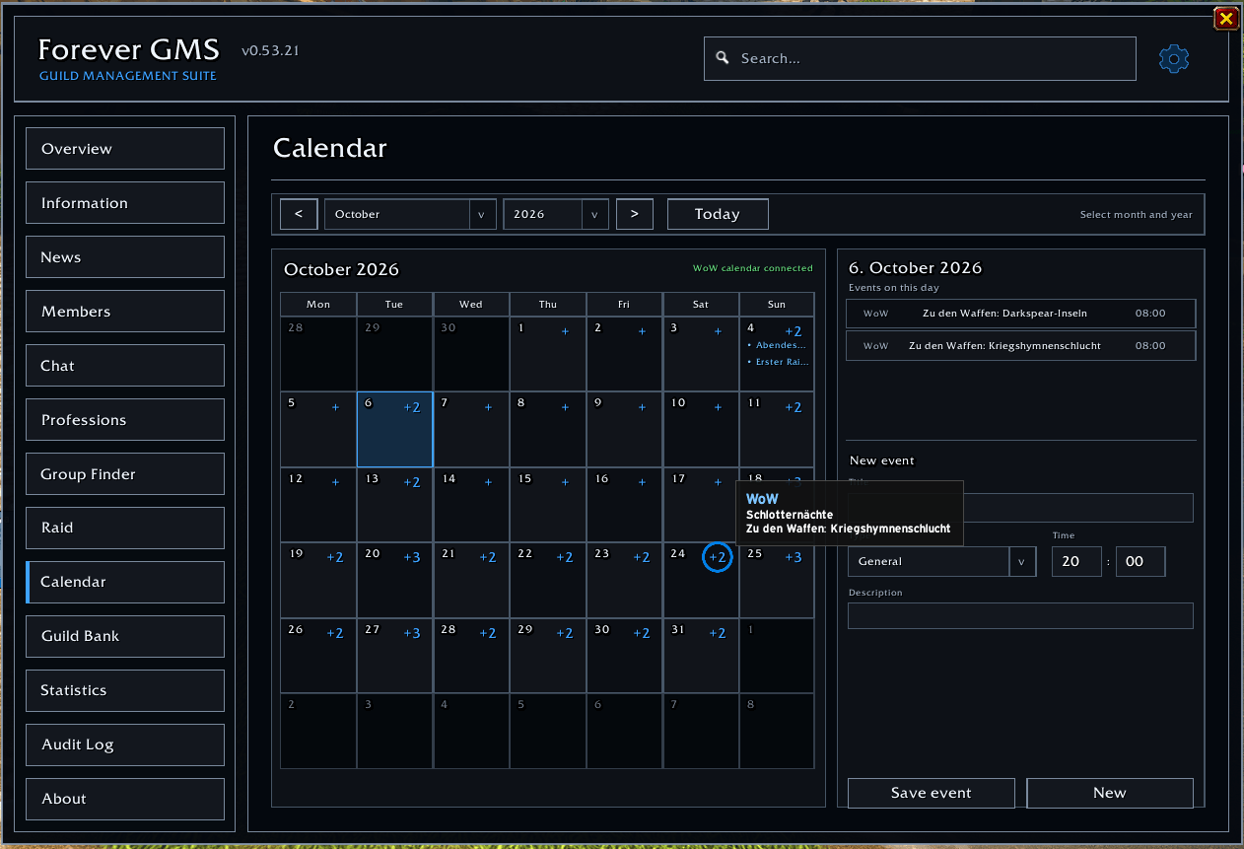The image size is (1244, 849).
Task: Open the Group Finder section
Action: coord(125,474)
